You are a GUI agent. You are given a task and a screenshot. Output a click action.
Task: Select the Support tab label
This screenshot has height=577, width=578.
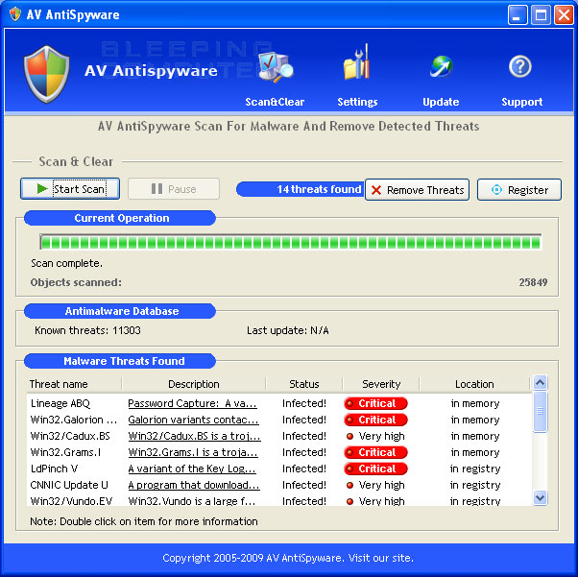(521, 102)
